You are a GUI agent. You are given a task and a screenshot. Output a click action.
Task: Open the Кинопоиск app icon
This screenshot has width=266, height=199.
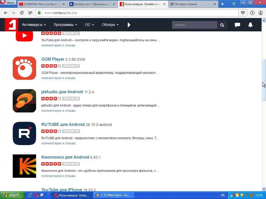click(24, 166)
